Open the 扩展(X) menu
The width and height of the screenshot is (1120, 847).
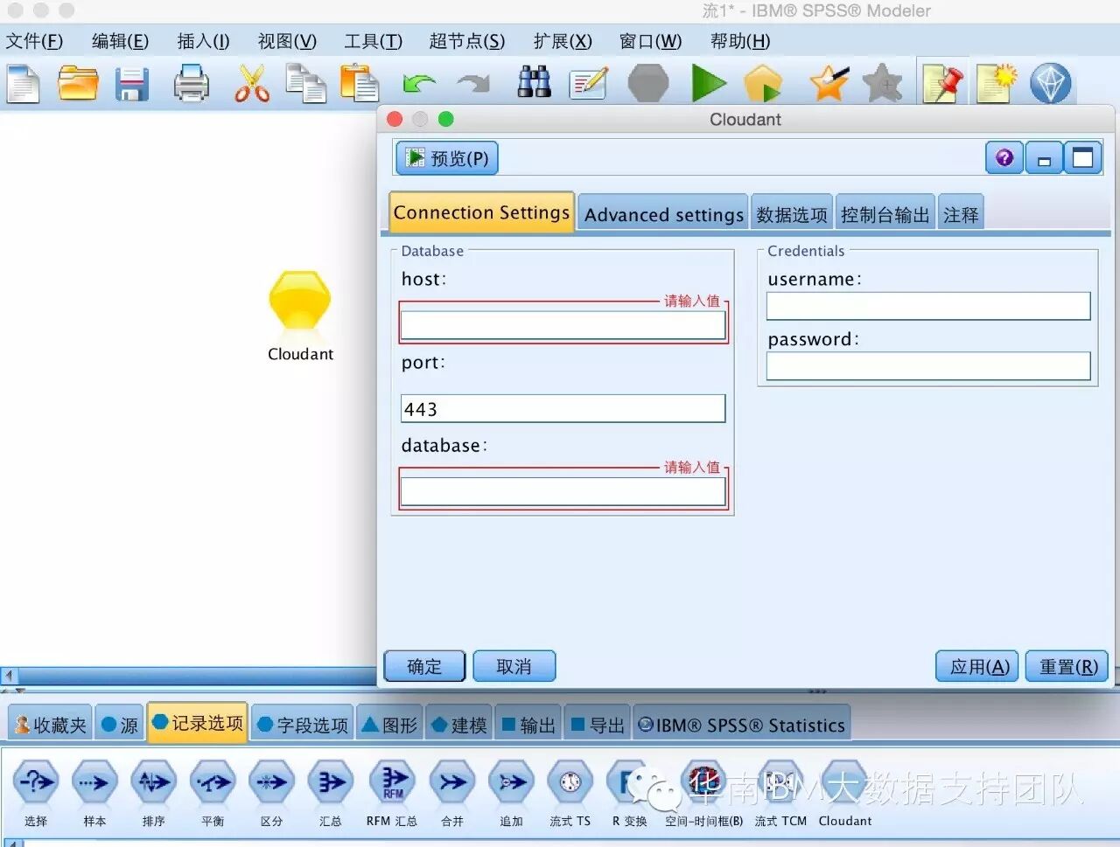coord(563,41)
